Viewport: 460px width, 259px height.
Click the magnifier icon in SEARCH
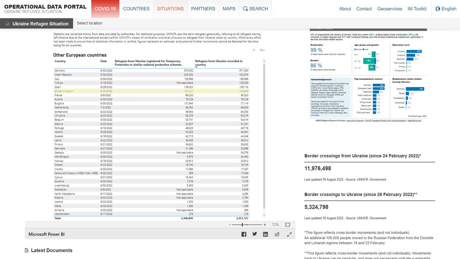[x=245, y=9]
